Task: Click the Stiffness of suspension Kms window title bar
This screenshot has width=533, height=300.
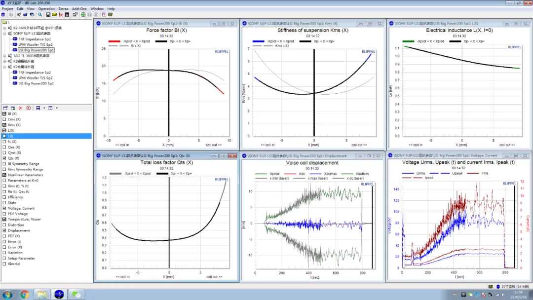Action: pyautogui.click(x=296, y=23)
